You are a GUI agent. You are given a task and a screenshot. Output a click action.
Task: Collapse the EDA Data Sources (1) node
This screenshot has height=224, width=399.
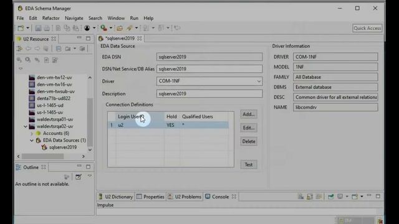point(32,140)
